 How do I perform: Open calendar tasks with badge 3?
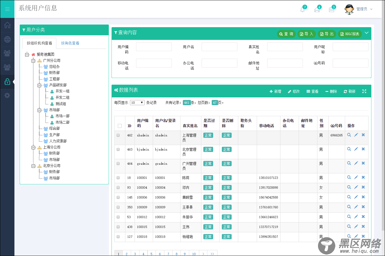tap(332, 10)
